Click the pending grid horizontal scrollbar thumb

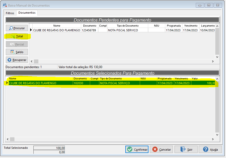36,62
